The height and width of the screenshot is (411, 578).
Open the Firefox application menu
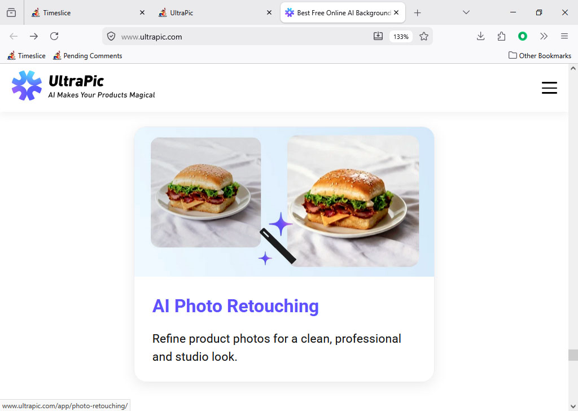pyautogui.click(x=564, y=36)
